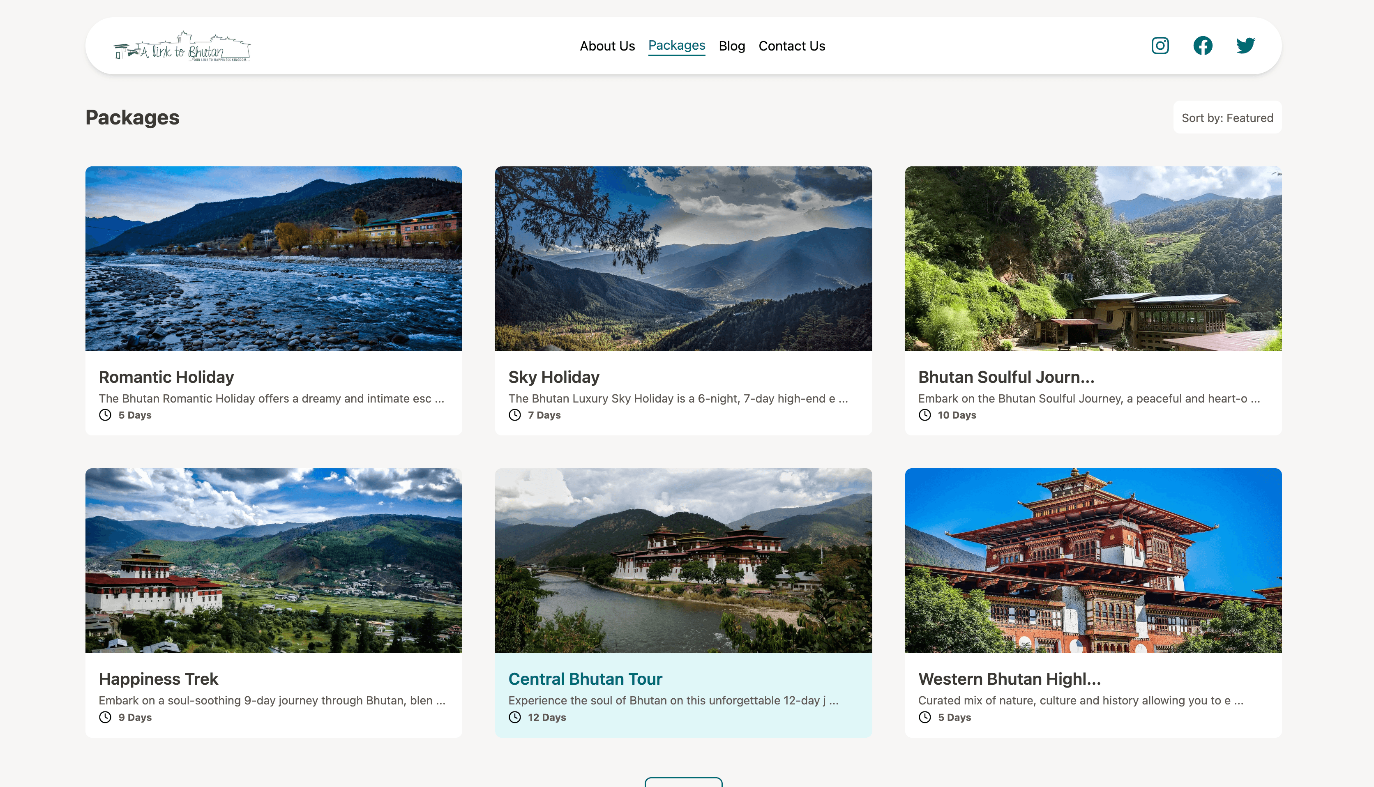The image size is (1374, 787).
Task: Open the Instagram profile icon
Action: click(x=1160, y=46)
